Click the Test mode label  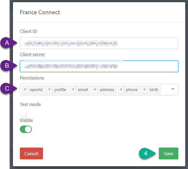[30, 104]
